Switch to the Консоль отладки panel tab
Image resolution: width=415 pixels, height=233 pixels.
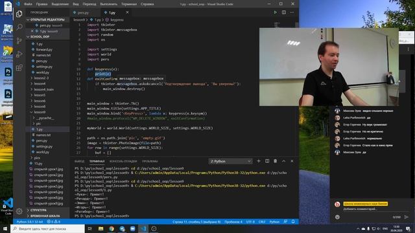(123, 161)
